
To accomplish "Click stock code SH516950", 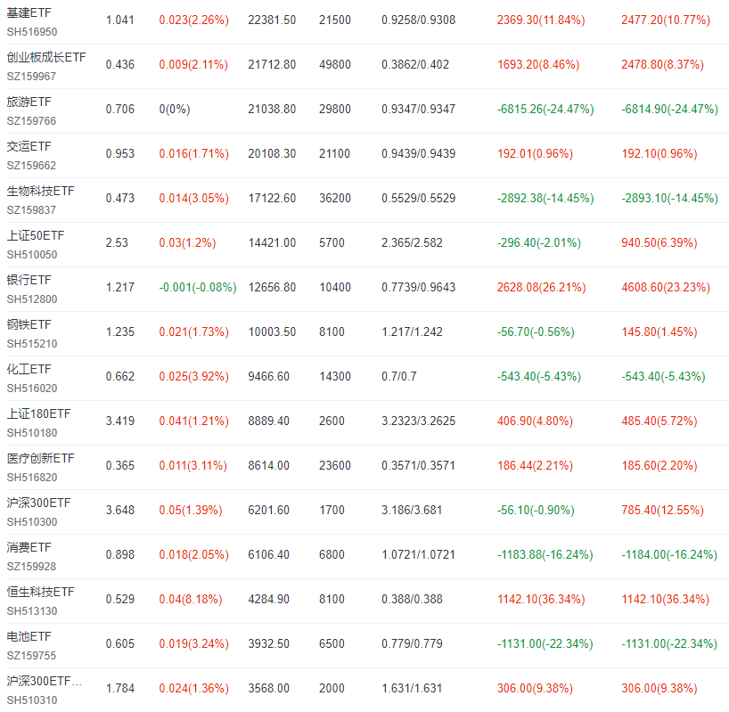I will (x=32, y=32).
